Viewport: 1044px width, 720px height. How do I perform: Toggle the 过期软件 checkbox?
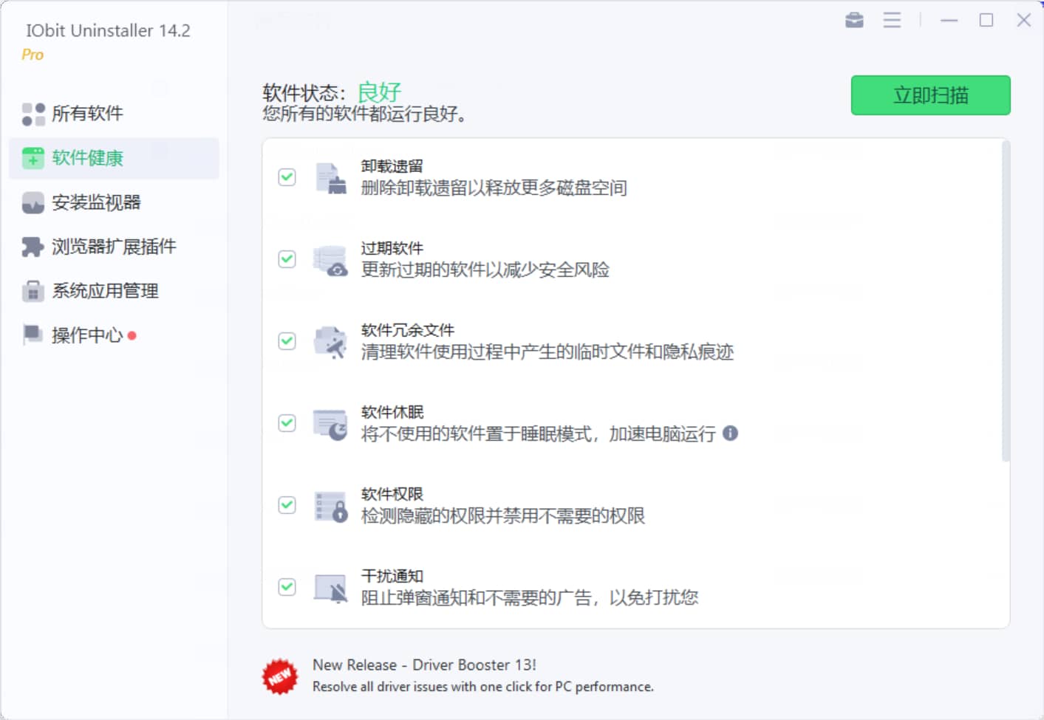[x=287, y=259]
